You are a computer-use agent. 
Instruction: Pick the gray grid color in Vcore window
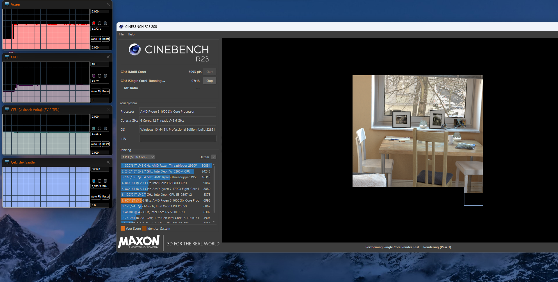105,23
